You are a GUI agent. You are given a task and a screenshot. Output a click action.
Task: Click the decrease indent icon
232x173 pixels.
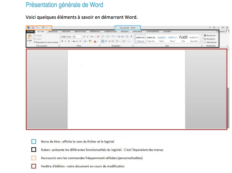click(119, 36)
